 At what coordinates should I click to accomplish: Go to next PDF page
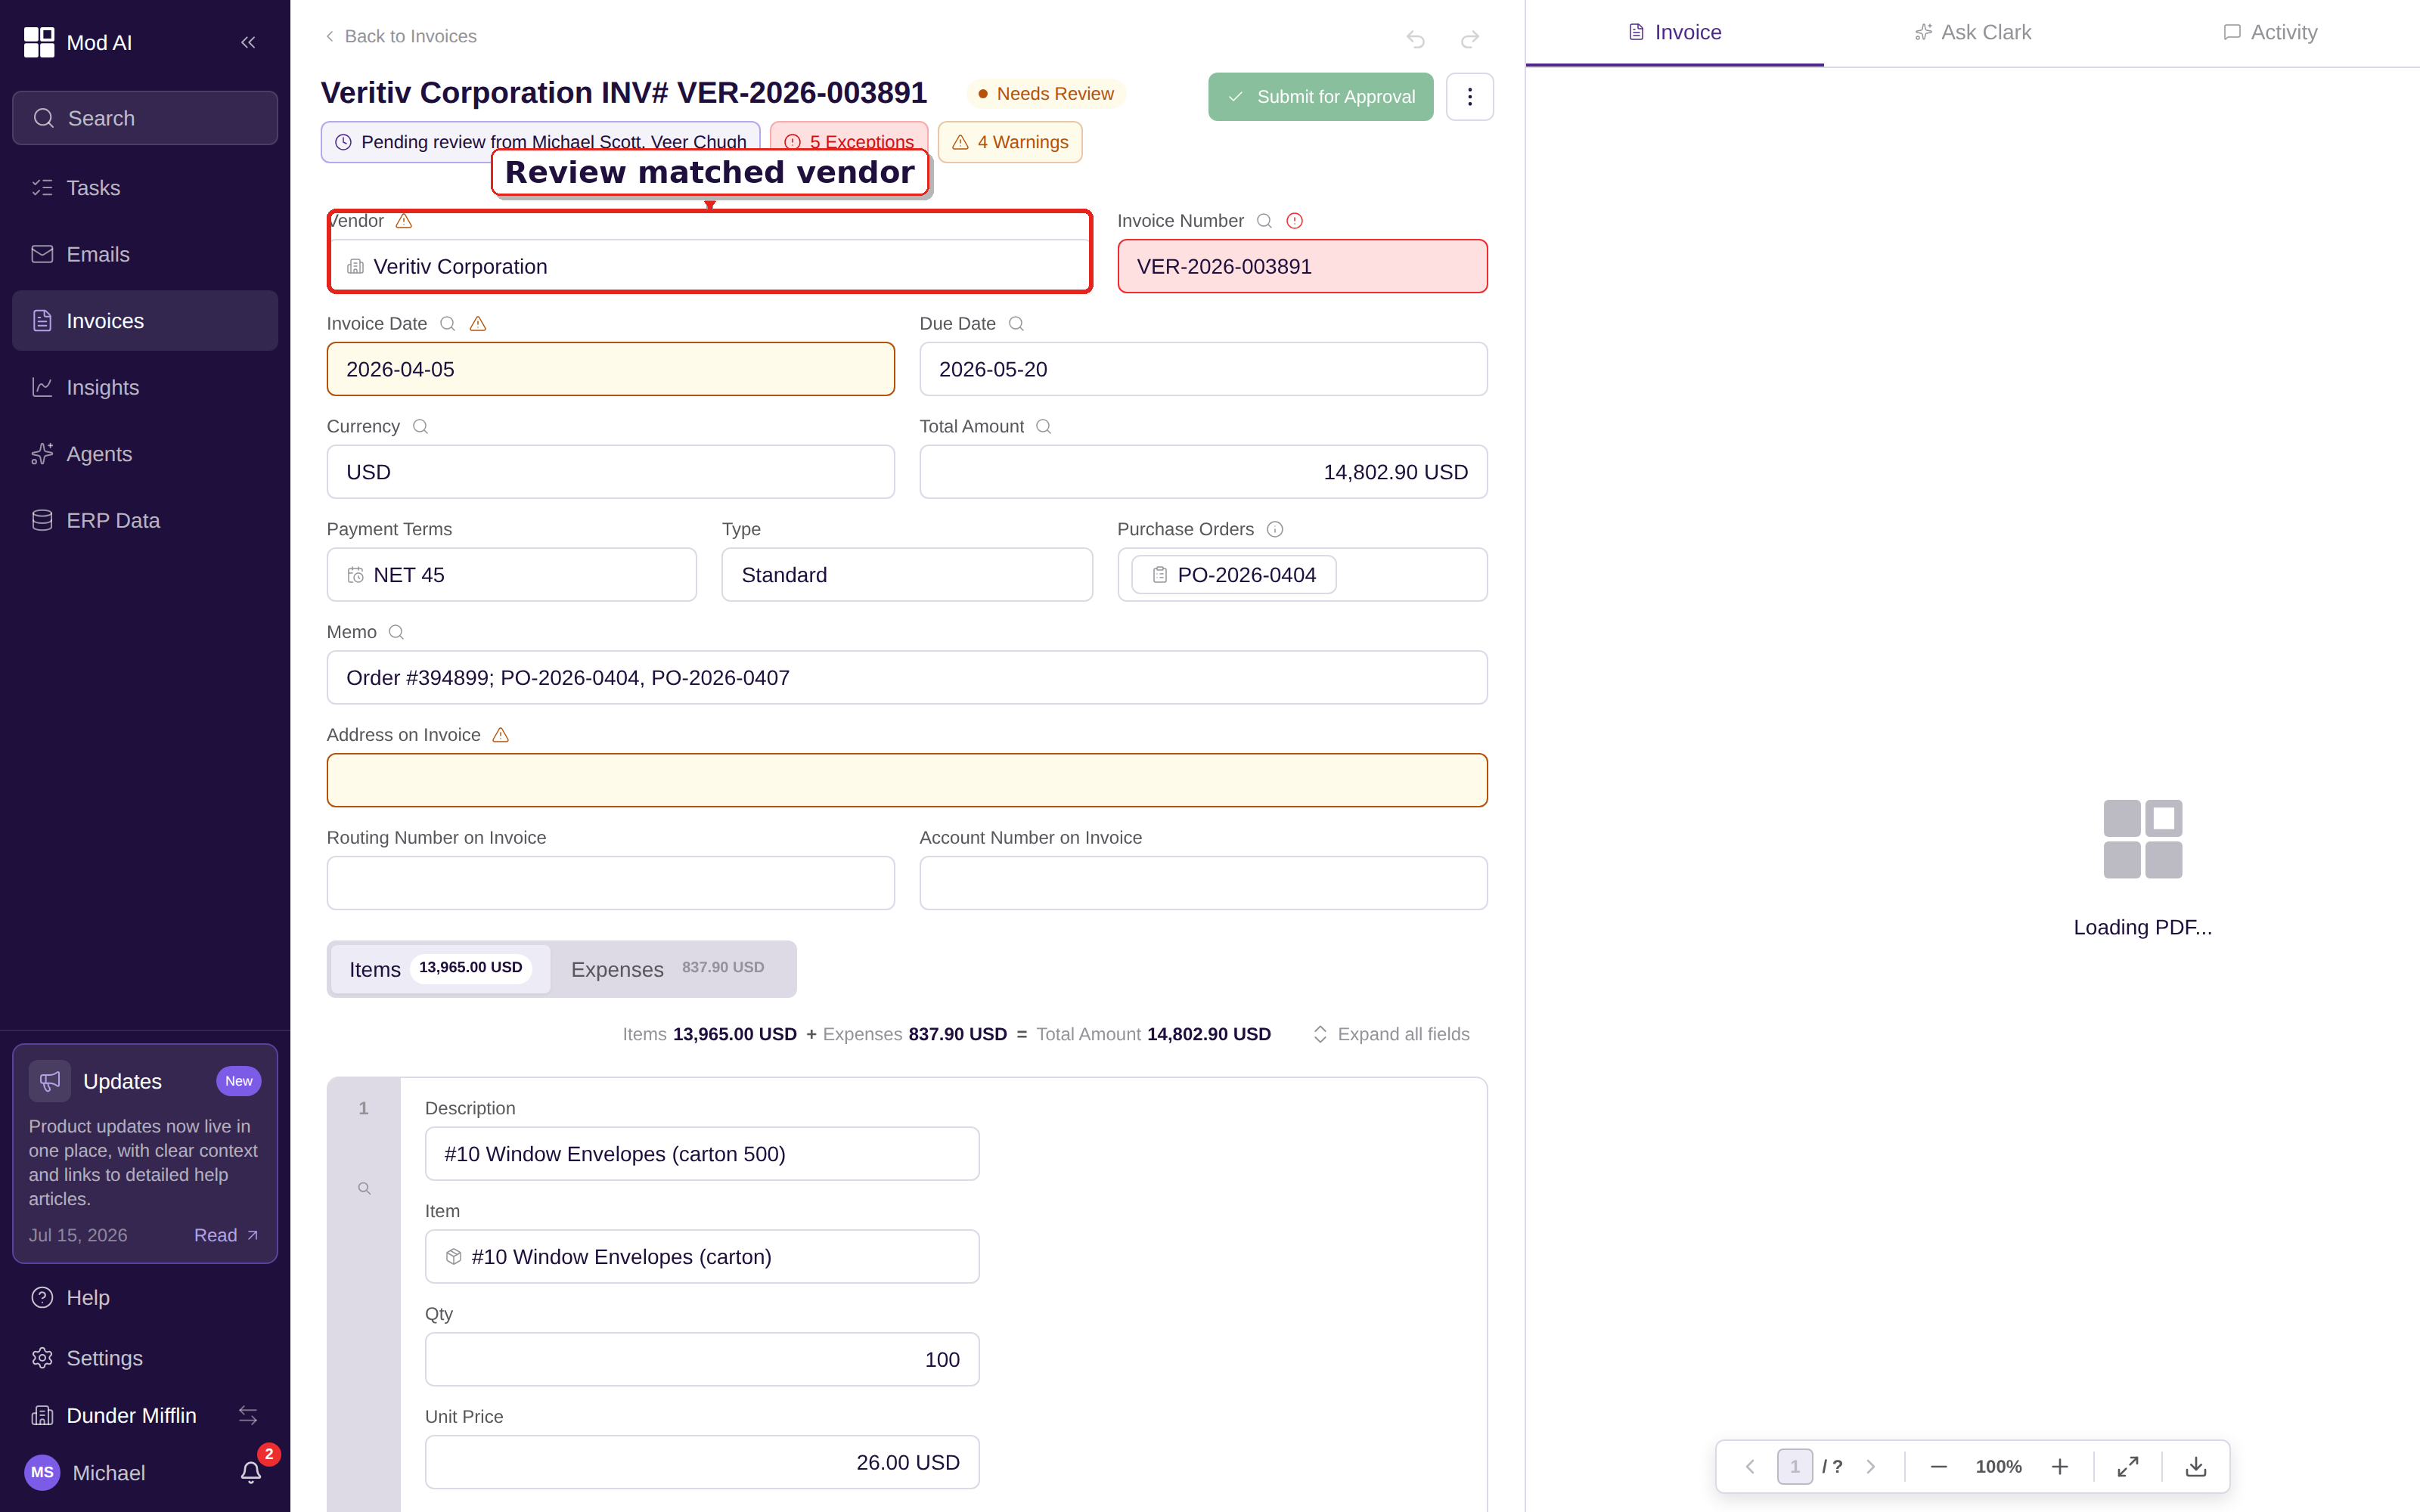click(1870, 1466)
